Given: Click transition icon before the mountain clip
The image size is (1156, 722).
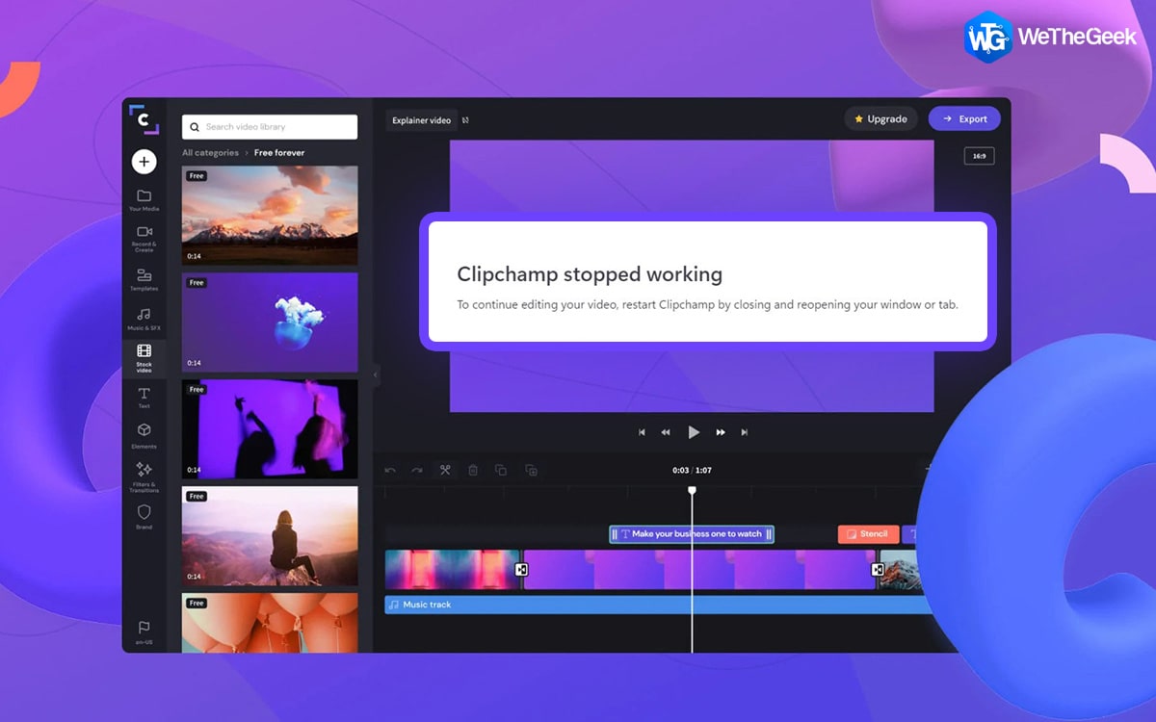Looking at the screenshot, I should (x=878, y=570).
